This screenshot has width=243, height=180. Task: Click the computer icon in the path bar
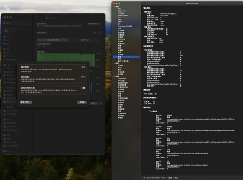[x=144, y=178]
